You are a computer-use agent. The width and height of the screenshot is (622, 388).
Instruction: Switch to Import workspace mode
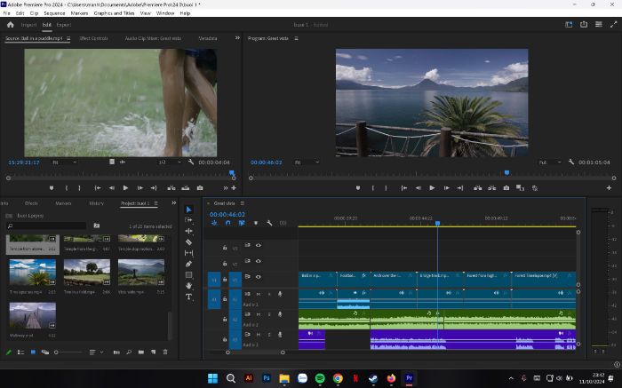coord(28,25)
